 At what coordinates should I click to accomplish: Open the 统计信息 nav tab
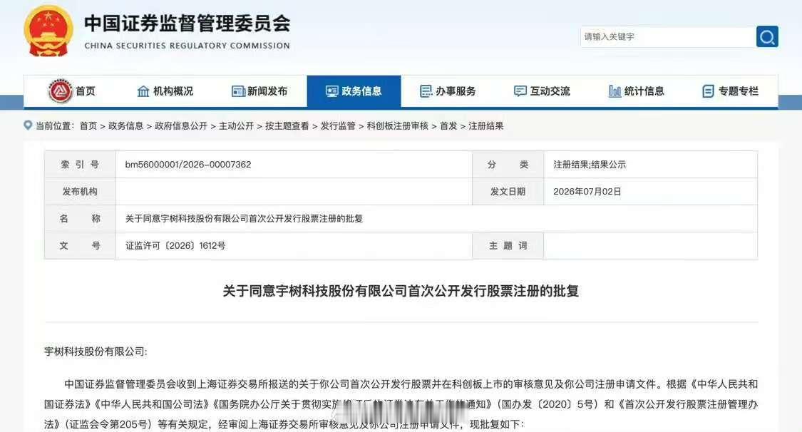coord(637,91)
